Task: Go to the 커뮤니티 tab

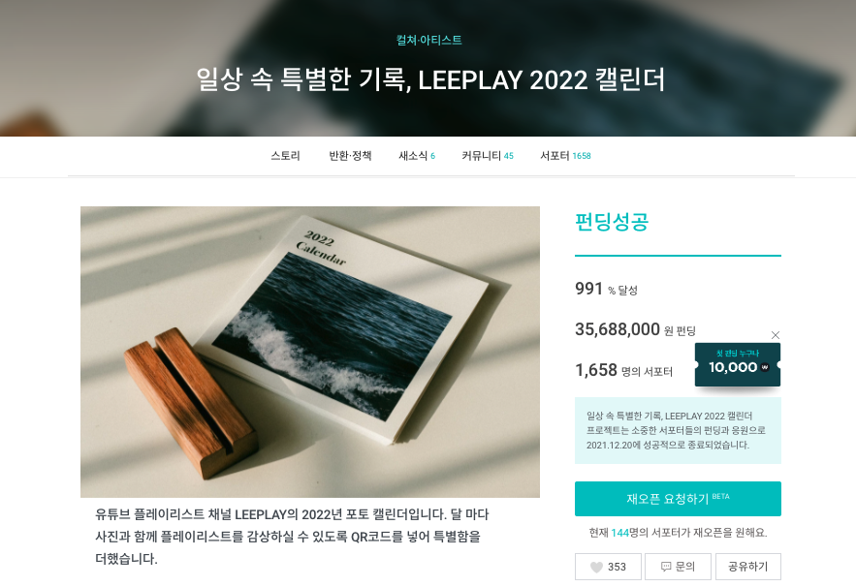Action: click(x=488, y=156)
